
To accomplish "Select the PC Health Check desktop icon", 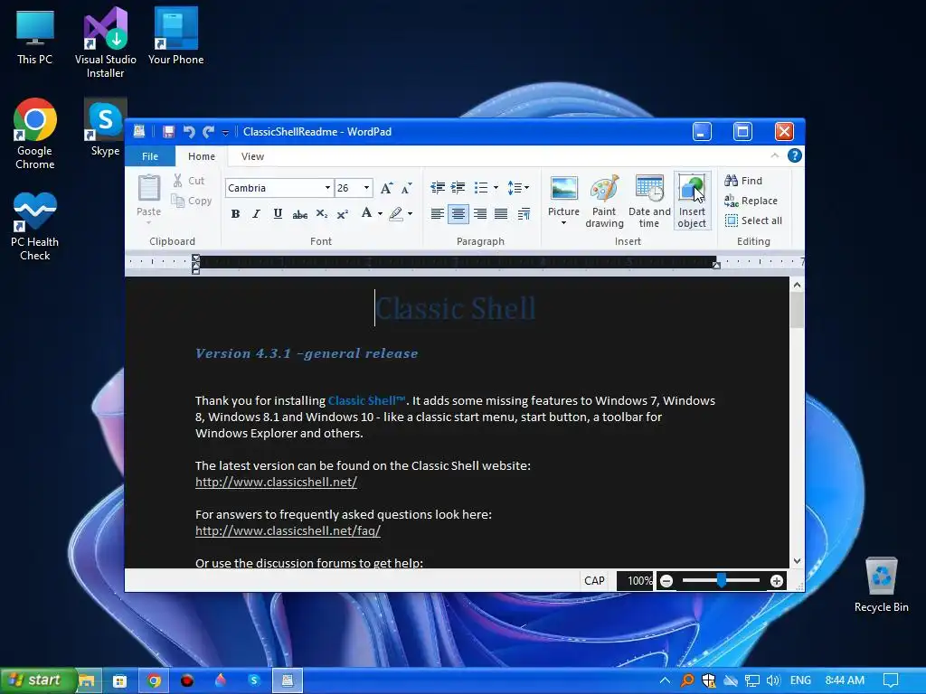I will [35, 227].
